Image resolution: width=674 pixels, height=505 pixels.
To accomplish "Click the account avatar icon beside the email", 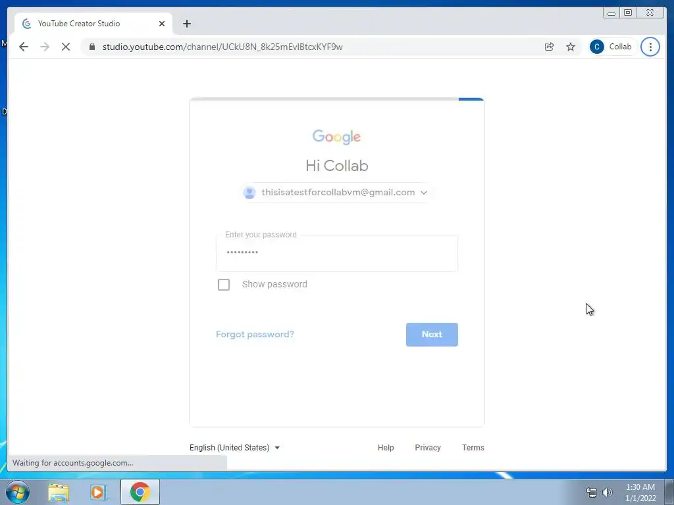I will click(x=249, y=193).
